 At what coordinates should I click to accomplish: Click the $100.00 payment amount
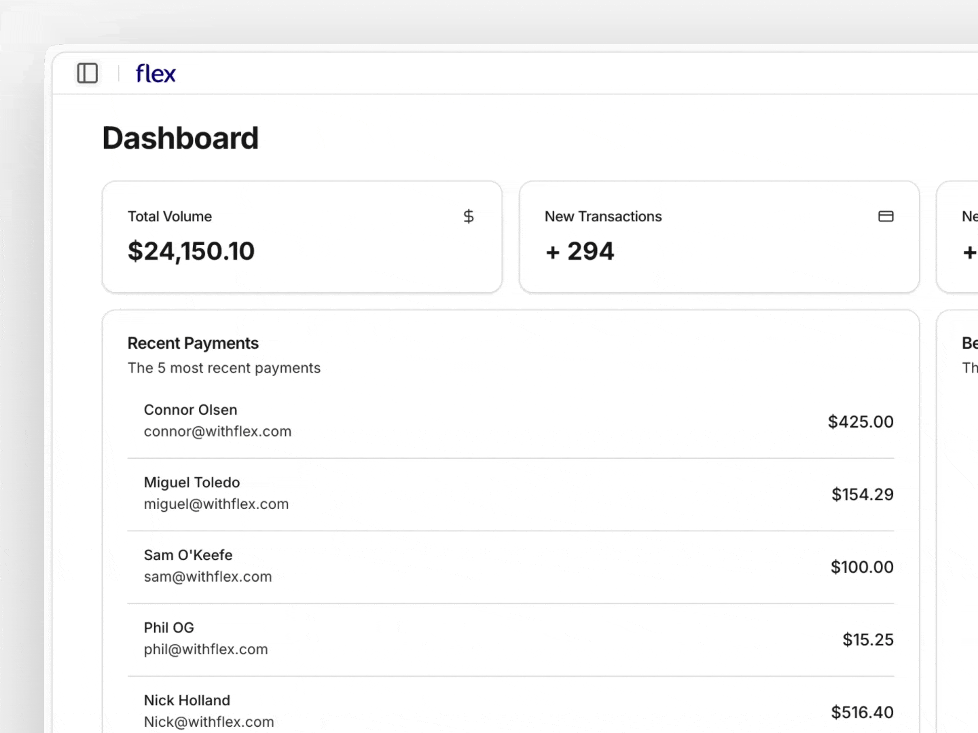tap(862, 567)
